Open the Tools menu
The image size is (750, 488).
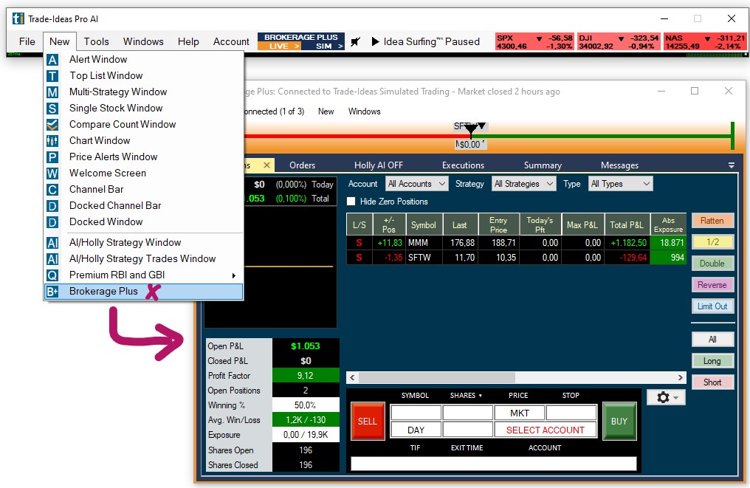coord(96,41)
